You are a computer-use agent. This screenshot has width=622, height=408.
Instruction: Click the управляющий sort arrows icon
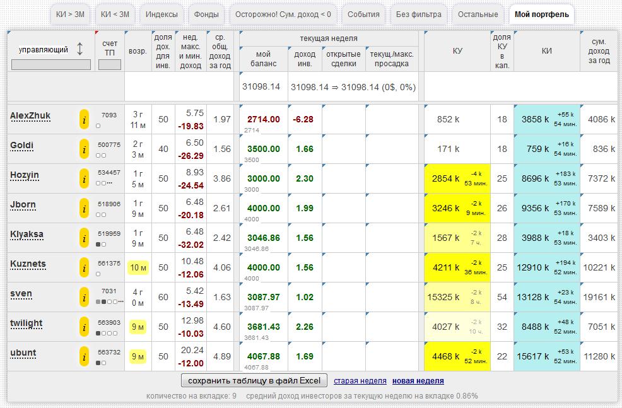(x=79, y=49)
